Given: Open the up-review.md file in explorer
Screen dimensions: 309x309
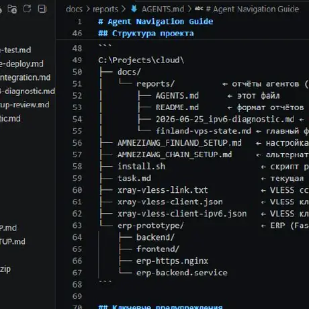Looking at the screenshot, I should (25, 105).
